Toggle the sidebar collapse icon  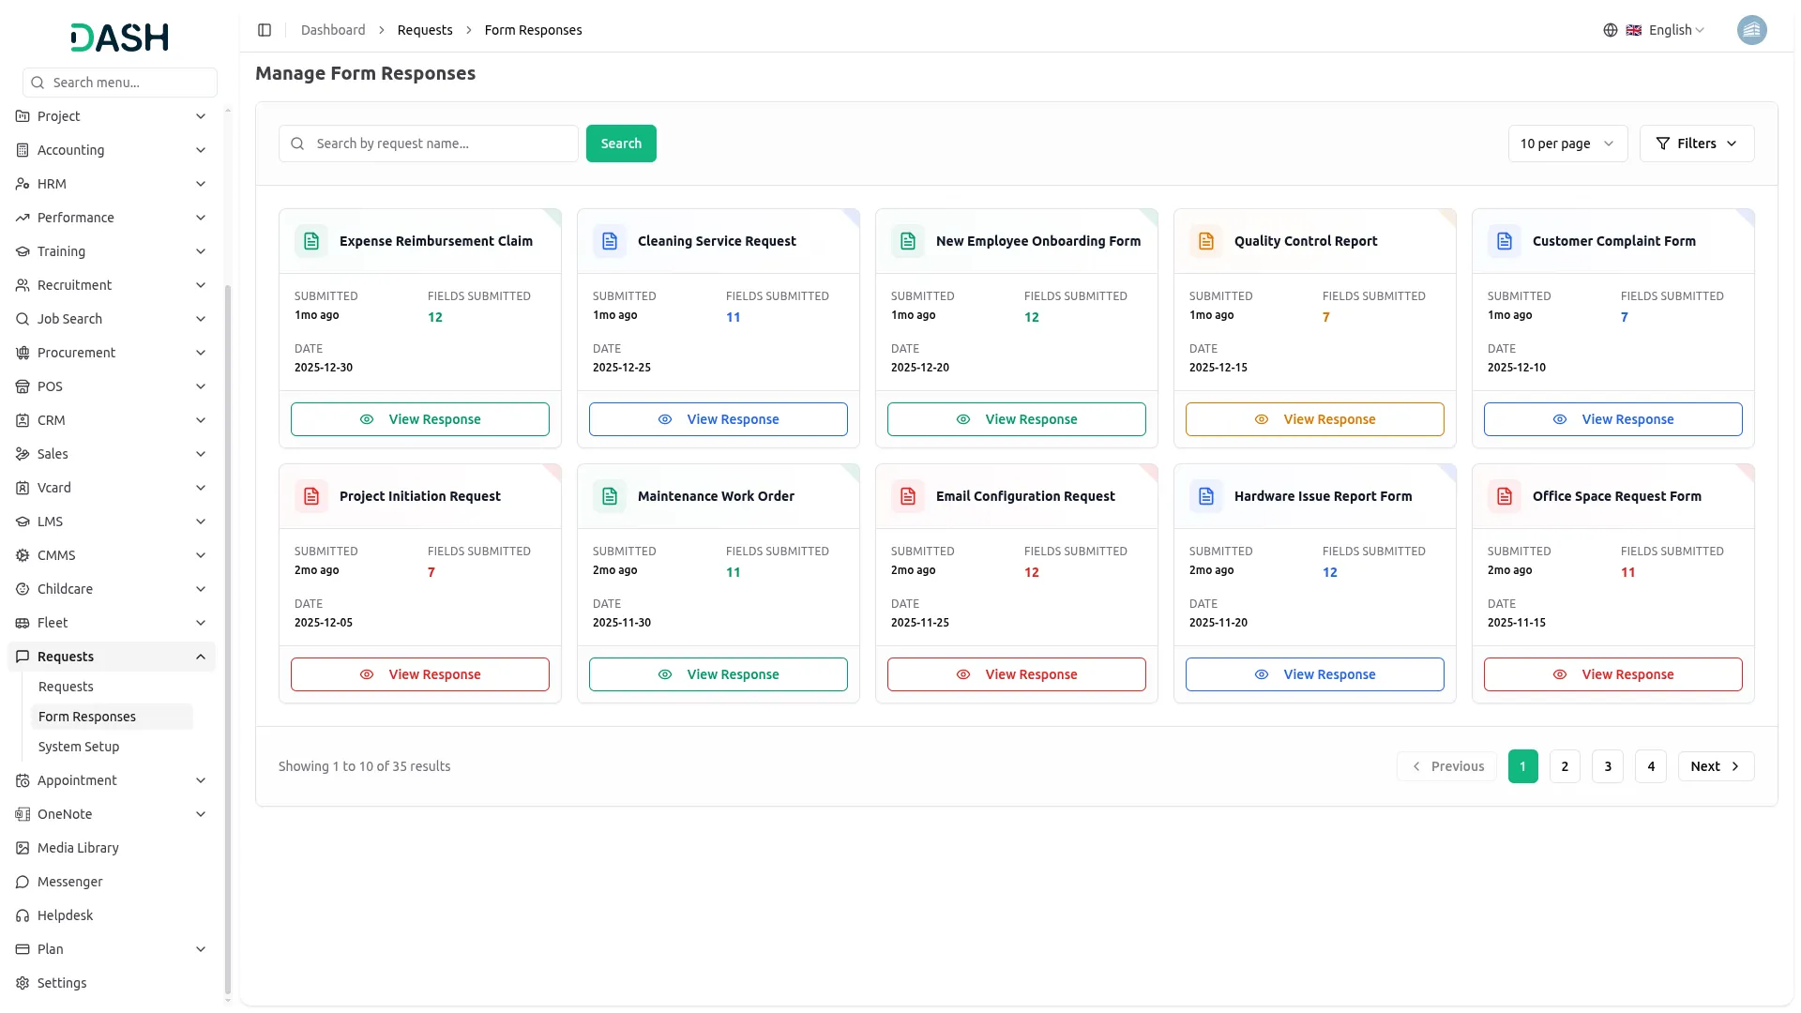click(x=265, y=30)
